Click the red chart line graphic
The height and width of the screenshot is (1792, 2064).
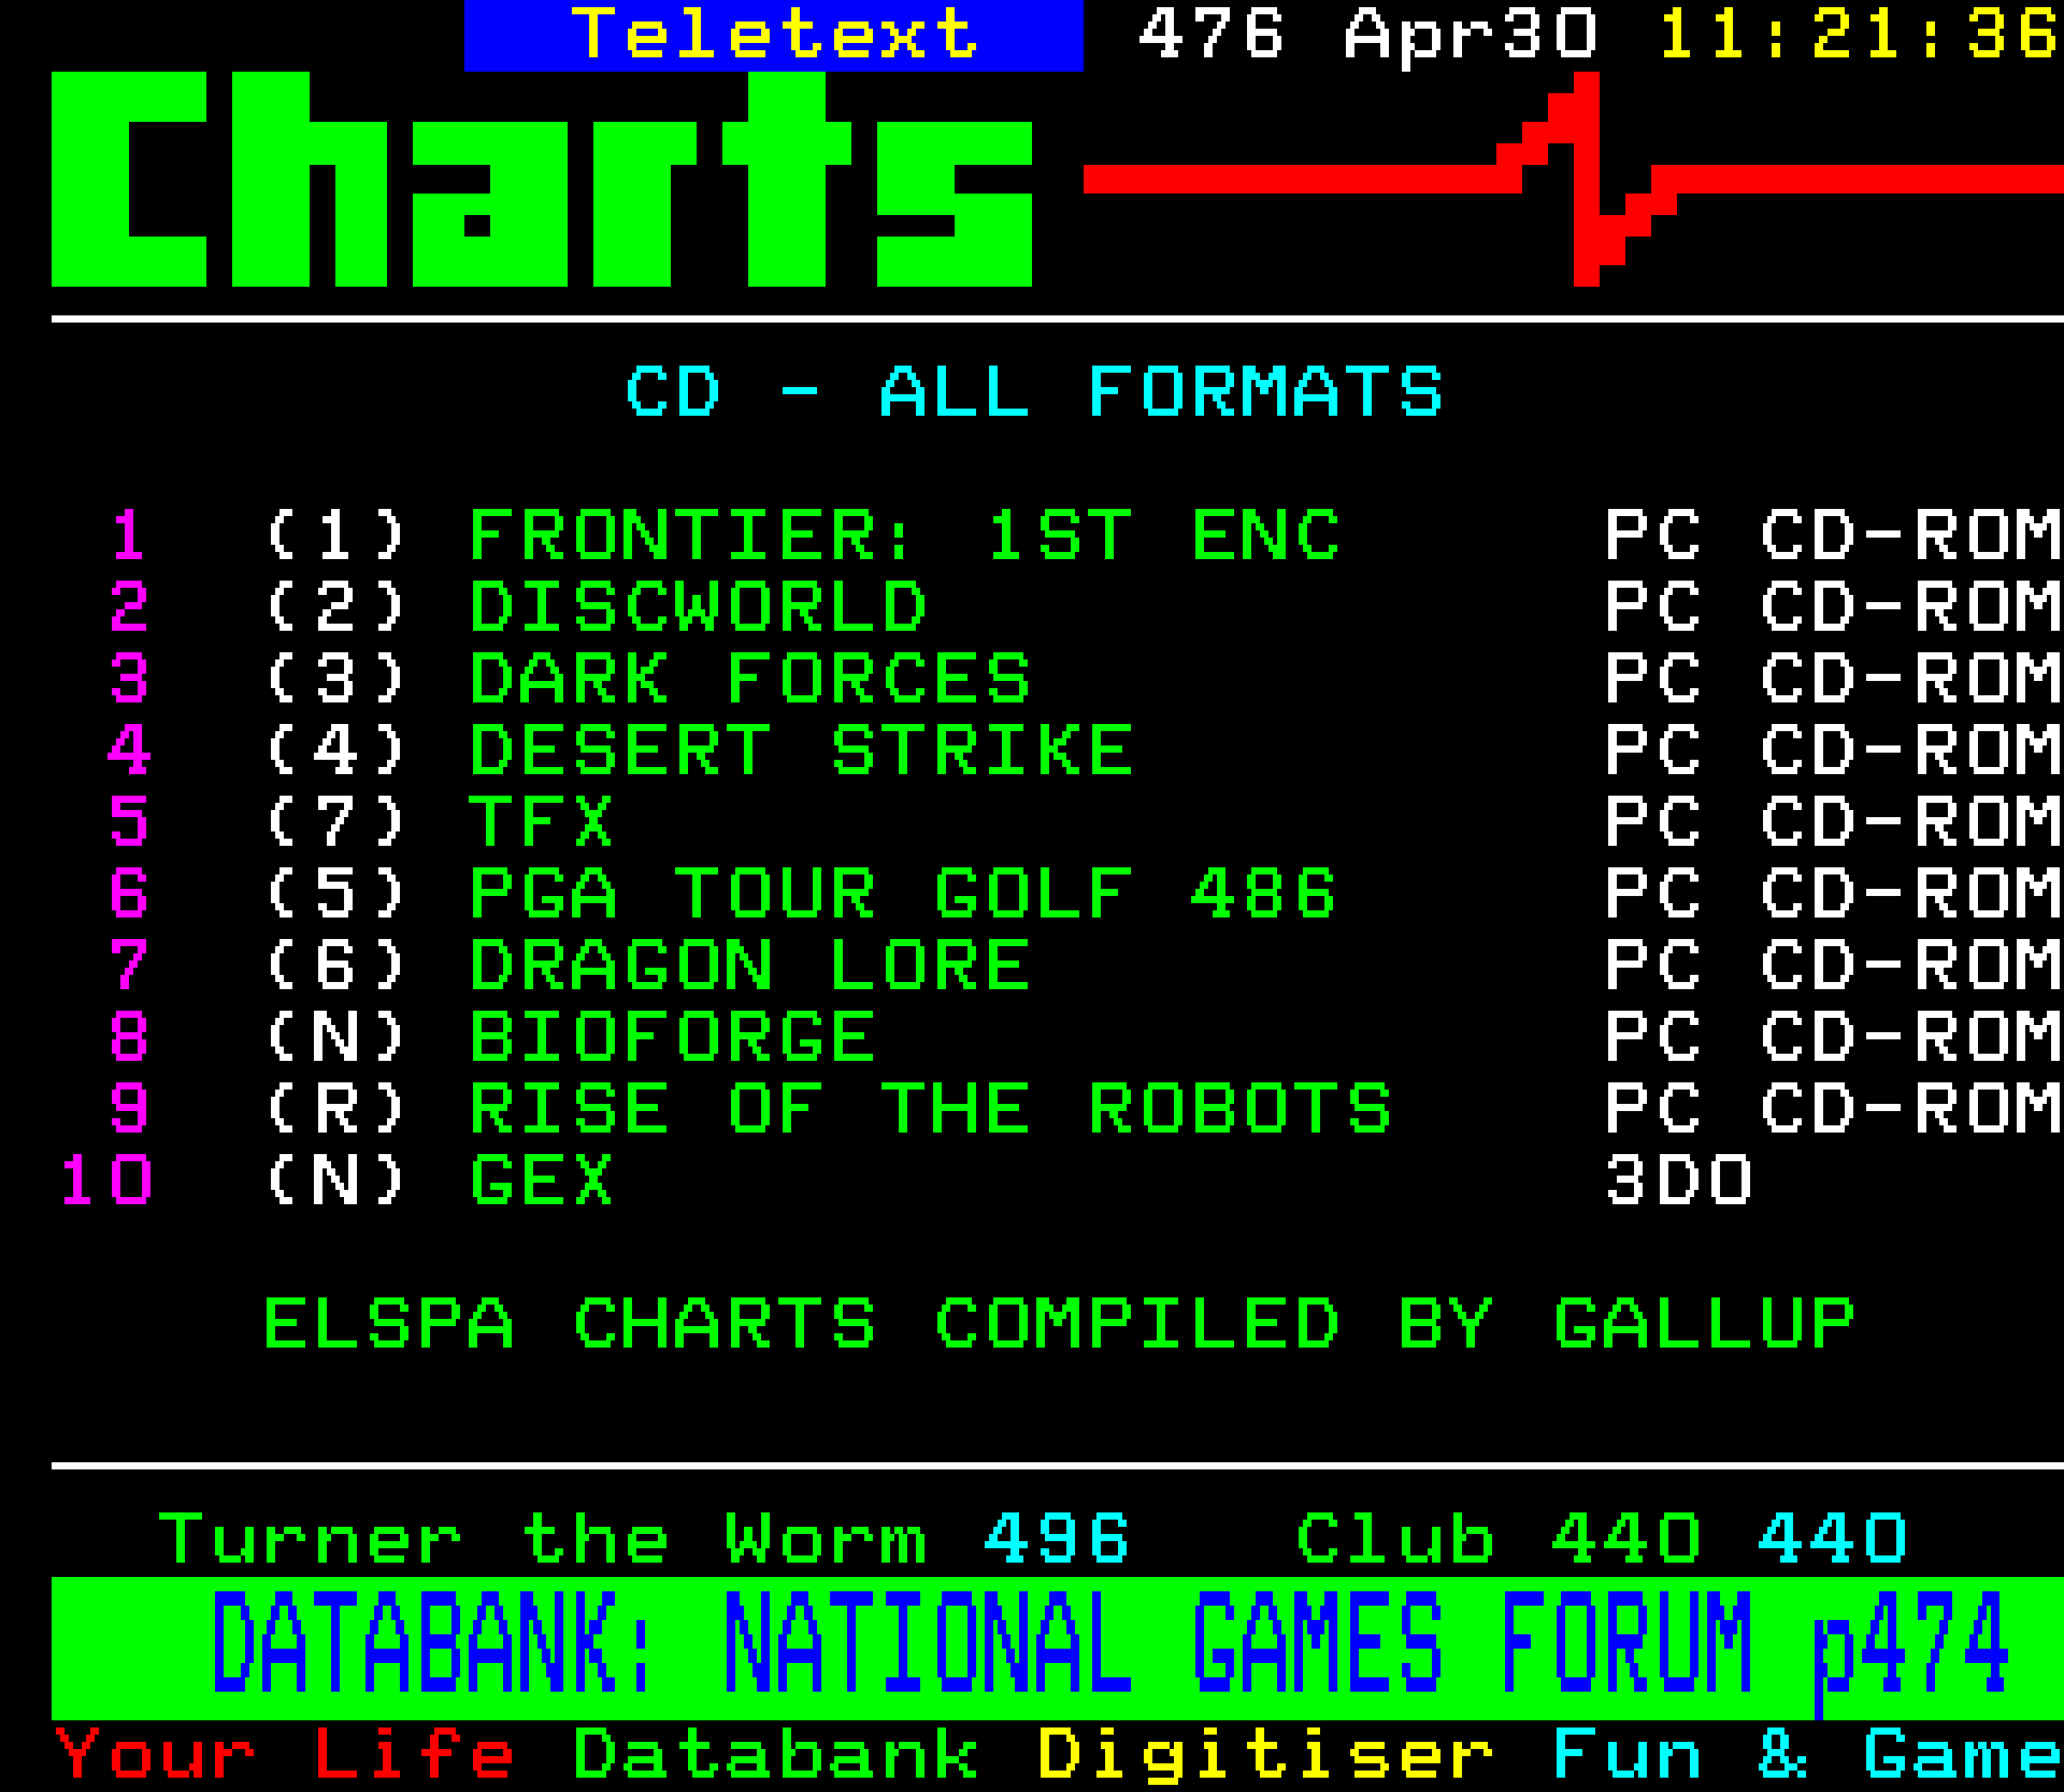point(1574,180)
